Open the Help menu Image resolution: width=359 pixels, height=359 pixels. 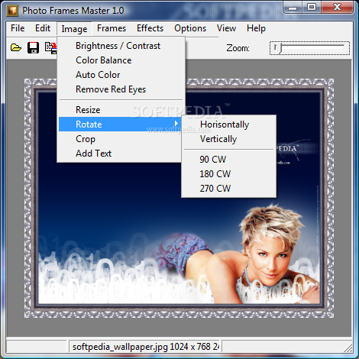(256, 28)
